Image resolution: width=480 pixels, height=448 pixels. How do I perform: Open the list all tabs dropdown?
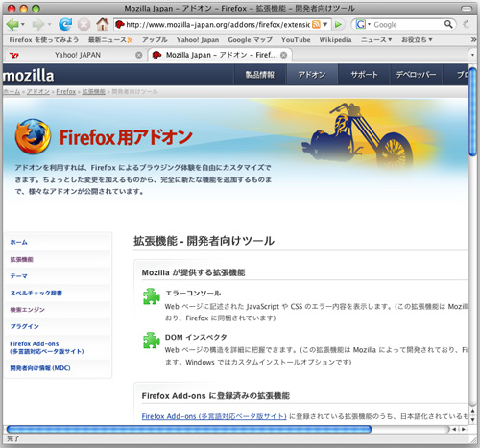472,55
